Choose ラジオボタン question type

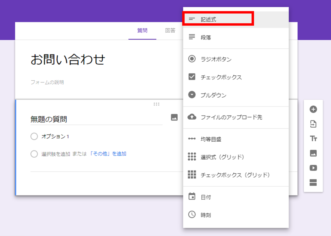coord(236,59)
